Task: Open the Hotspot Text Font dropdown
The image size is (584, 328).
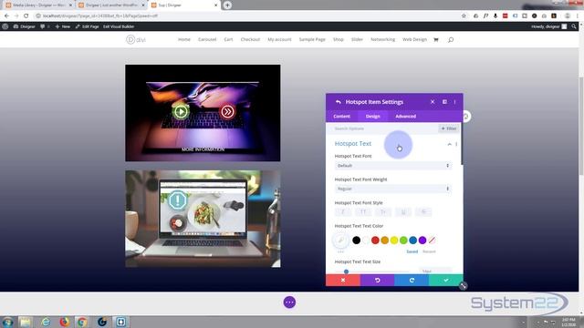Action: pos(393,166)
